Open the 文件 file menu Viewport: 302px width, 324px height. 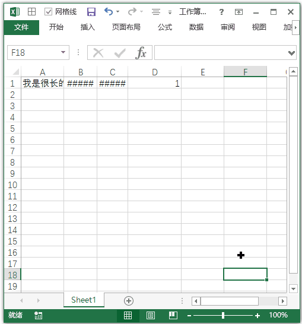(x=21, y=27)
